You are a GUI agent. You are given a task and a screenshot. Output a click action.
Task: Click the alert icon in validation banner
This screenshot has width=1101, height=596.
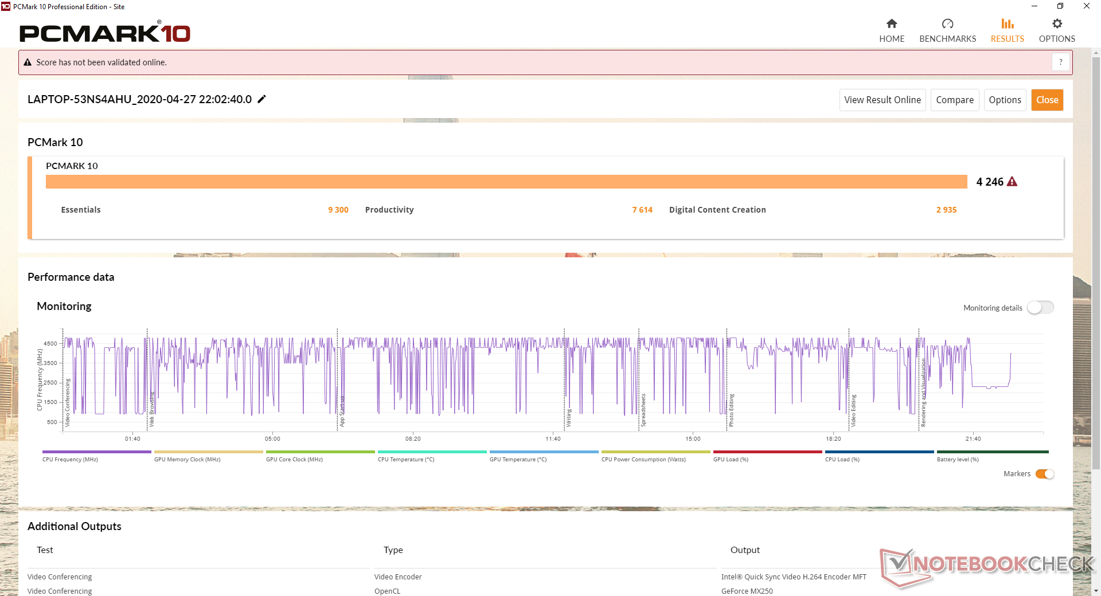pos(28,62)
